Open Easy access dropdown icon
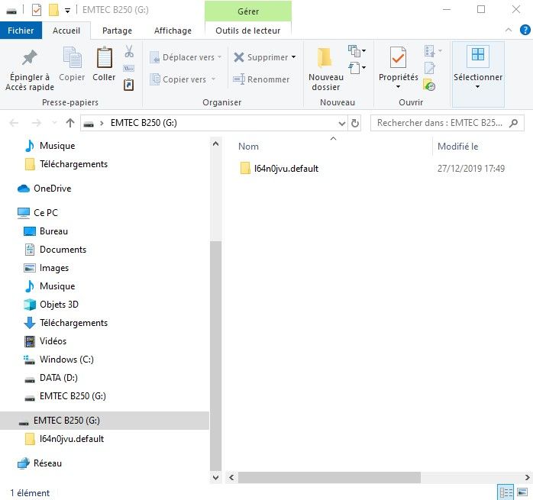 (x=357, y=68)
